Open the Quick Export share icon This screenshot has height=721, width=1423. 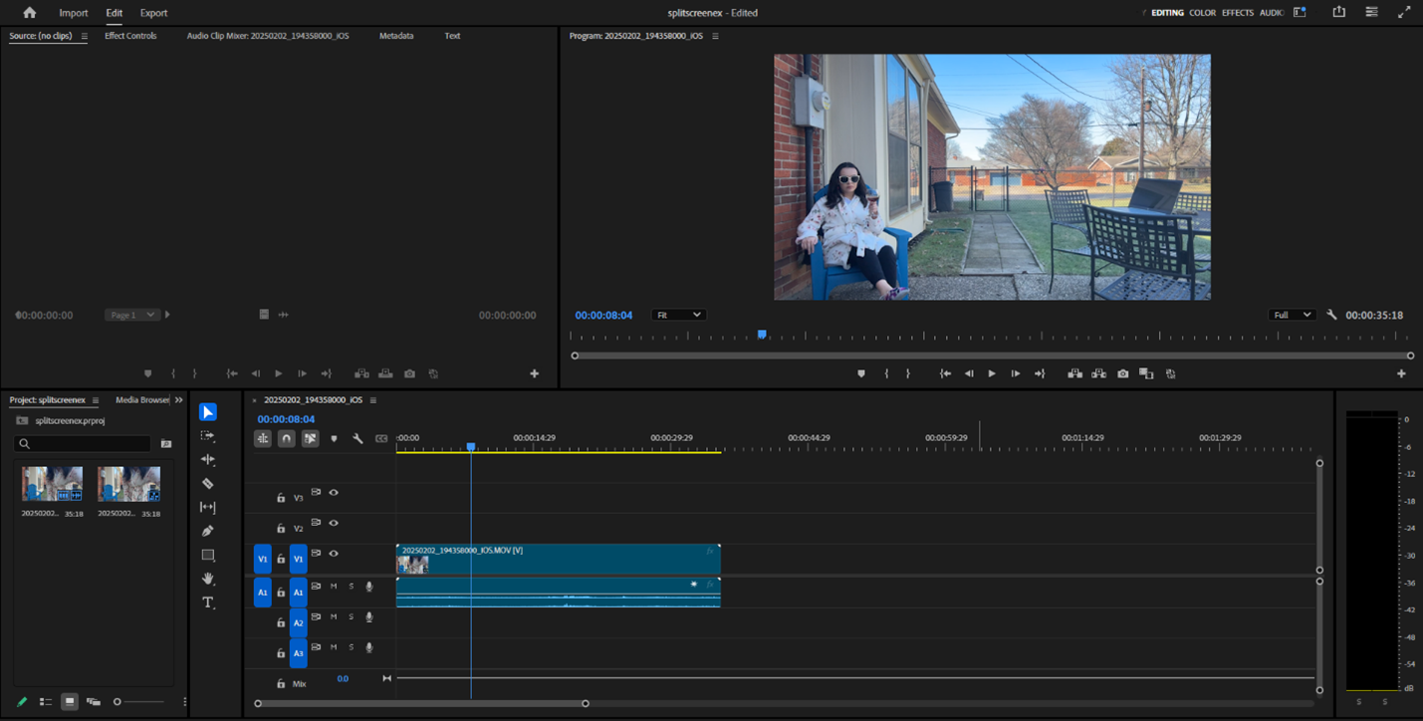(x=1338, y=12)
